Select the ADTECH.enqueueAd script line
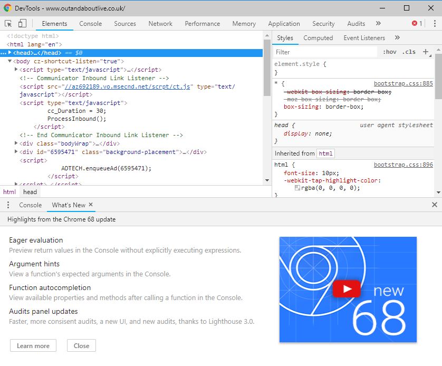Screen dimensions: 442x366 tap(106, 168)
